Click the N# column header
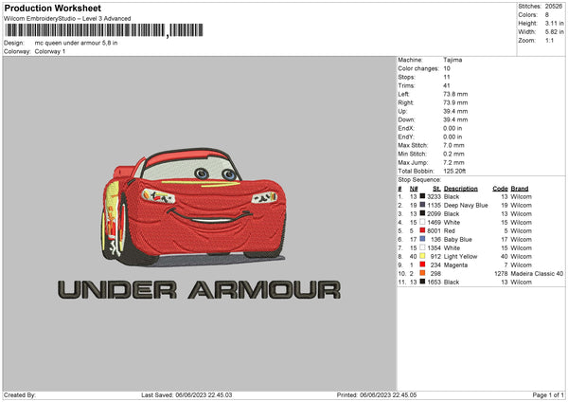Screen dimensions: 568x402 point(414,189)
